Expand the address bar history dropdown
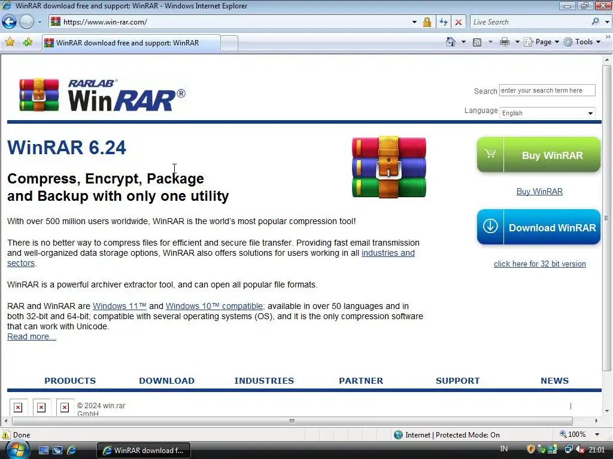Image resolution: width=613 pixels, height=459 pixels. pyautogui.click(x=414, y=22)
